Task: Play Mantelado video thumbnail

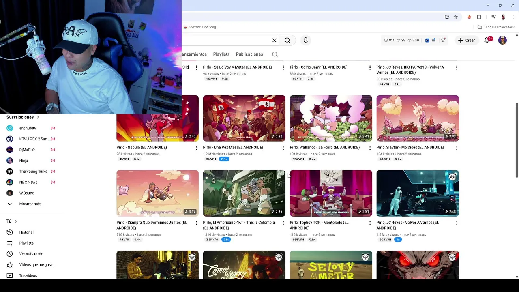Action: [x=331, y=193]
